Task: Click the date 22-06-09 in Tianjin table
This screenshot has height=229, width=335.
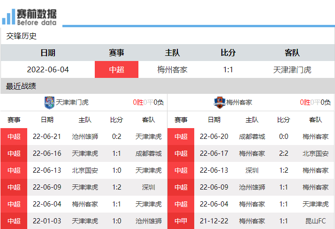Action: click(47, 187)
